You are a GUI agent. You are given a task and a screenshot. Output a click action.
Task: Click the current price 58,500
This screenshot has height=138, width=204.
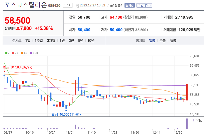click(18, 20)
